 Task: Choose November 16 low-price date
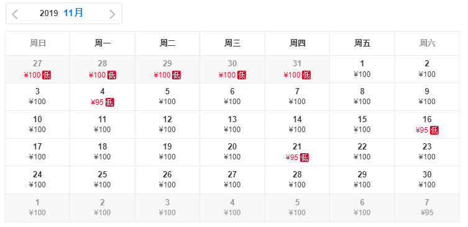point(427,125)
